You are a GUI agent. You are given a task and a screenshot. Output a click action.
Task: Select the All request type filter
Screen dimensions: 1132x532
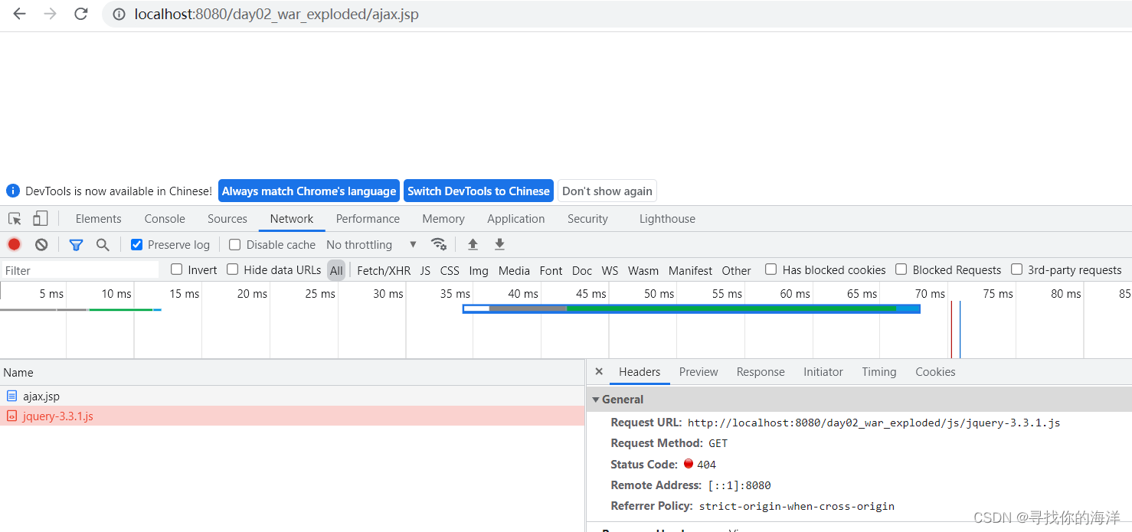click(336, 270)
